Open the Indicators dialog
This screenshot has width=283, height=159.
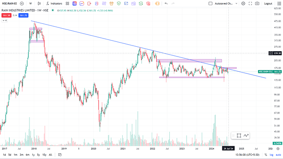click(x=54, y=3)
